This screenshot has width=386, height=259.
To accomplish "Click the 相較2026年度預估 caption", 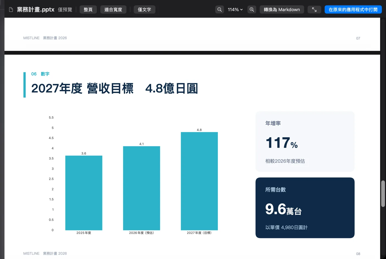I will click(285, 161).
